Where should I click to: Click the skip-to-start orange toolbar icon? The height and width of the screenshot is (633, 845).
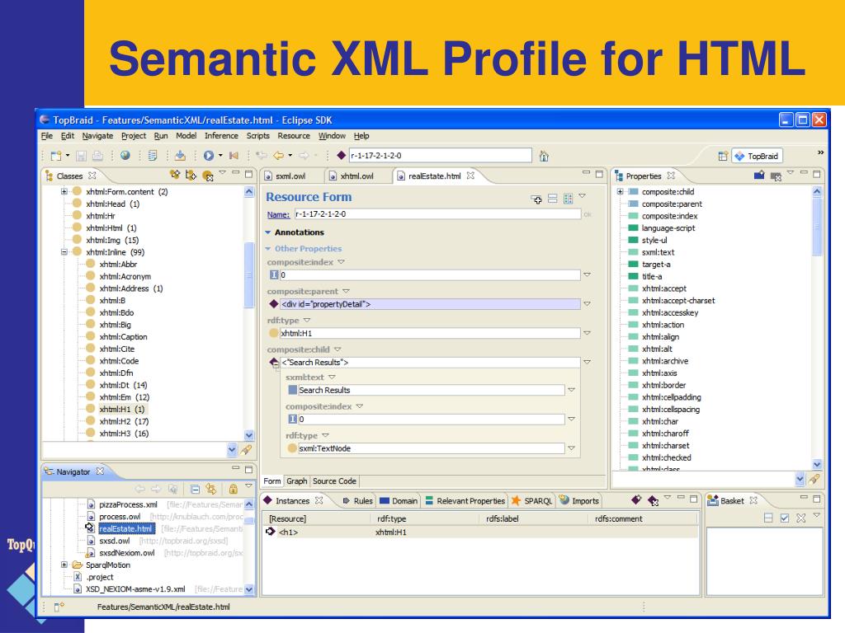coord(234,156)
